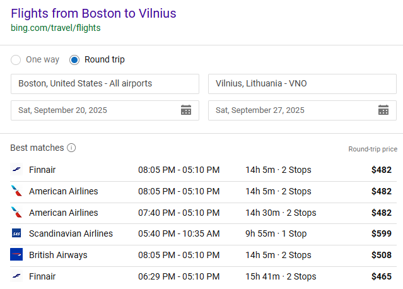Screen dimensions: 403x289
Task: Pick the American Airlines 08:05 PM flight
Action: 203,192
